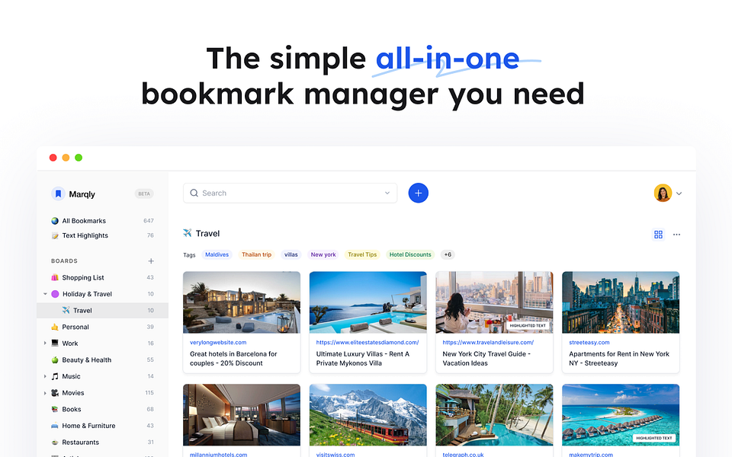Select the Travel sub-board in sidebar

pyautogui.click(x=102, y=311)
